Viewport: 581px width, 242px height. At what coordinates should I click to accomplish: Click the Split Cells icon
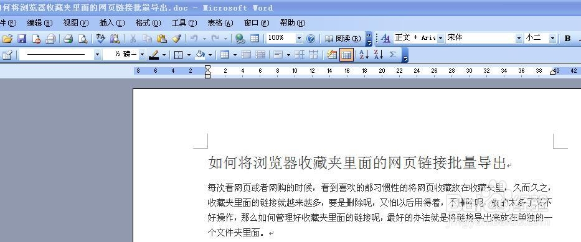point(260,55)
